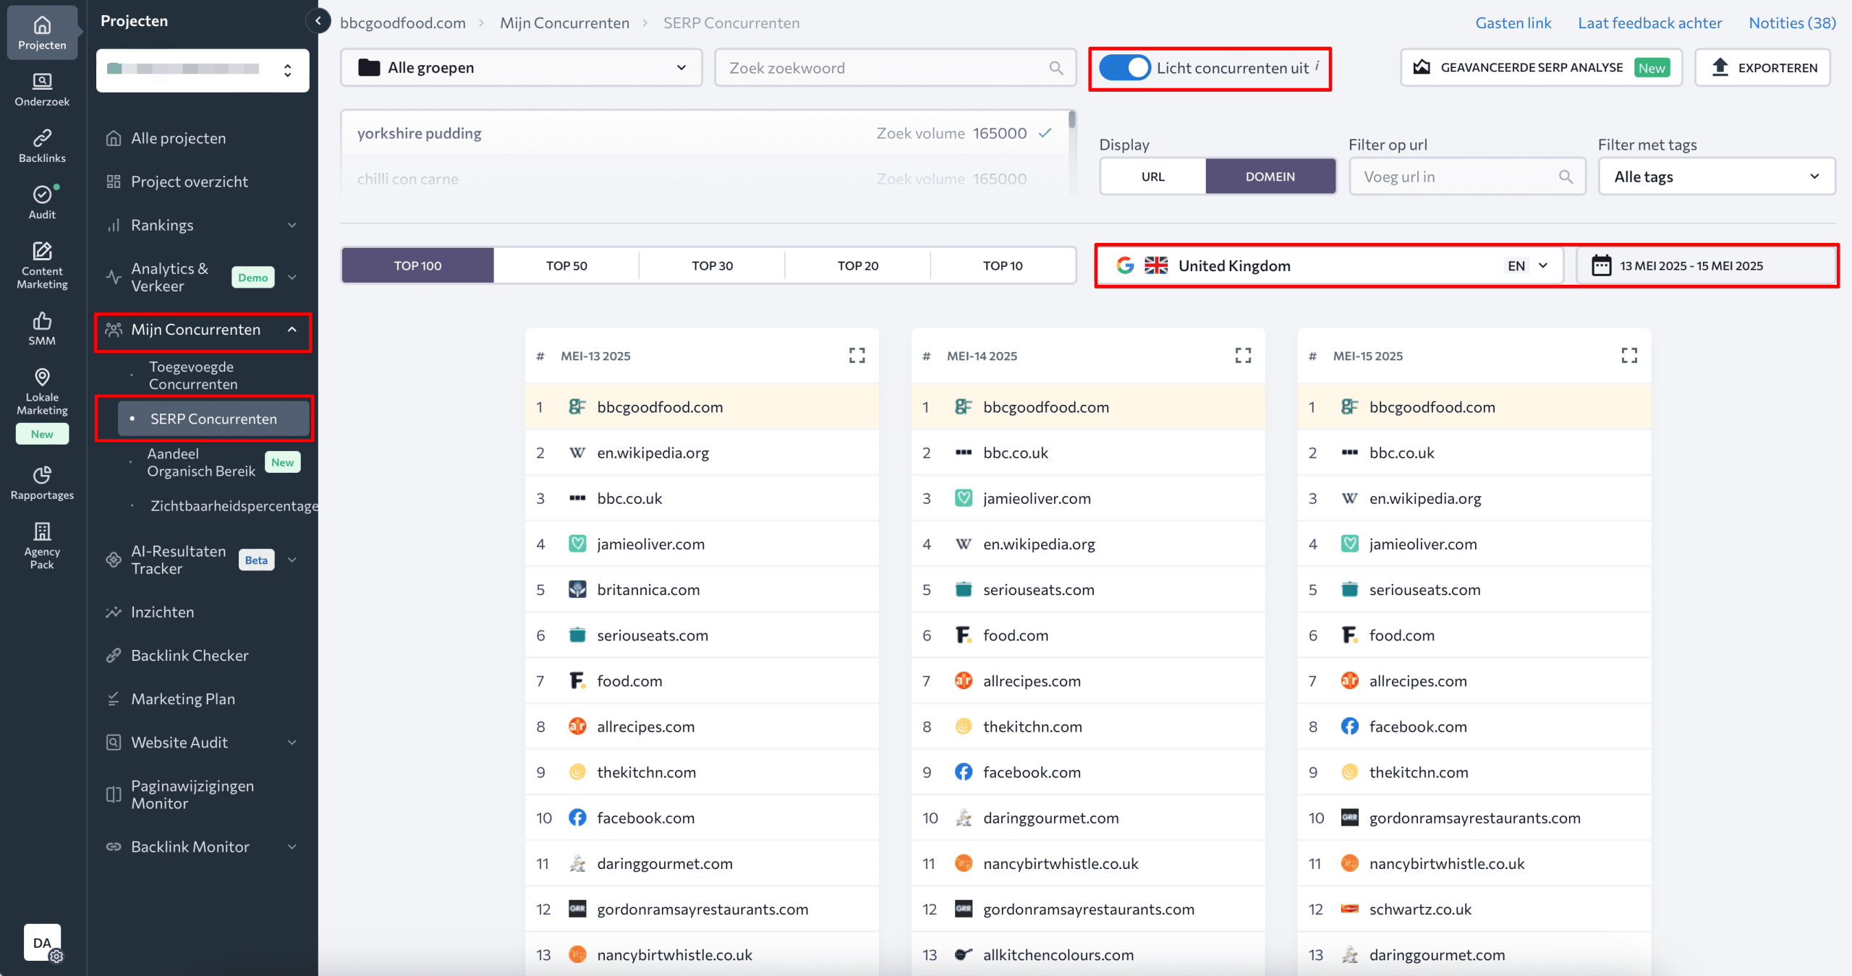Click the Project overzicht grid icon
The width and height of the screenshot is (1852, 976).
click(114, 181)
